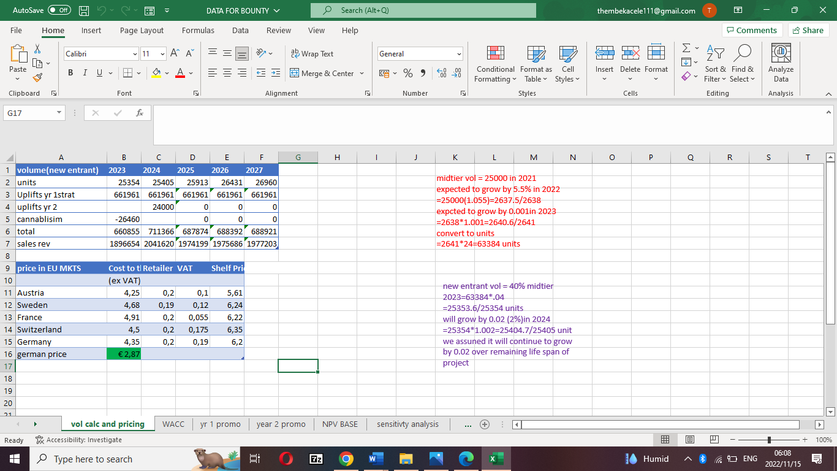Click the Save icon in the title bar

(x=85, y=10)
